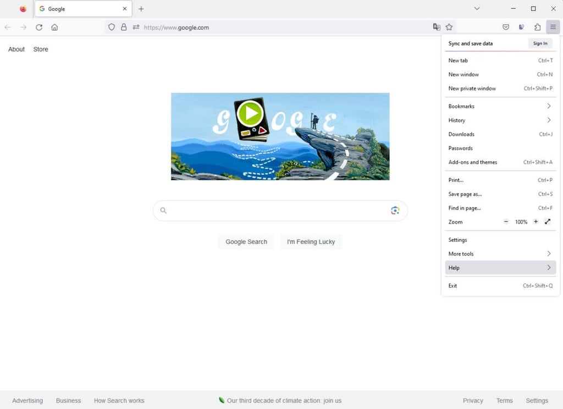Minimize the Firefox window
The width and height of the screenshot is (563, 409).
(x=513, y=9)
